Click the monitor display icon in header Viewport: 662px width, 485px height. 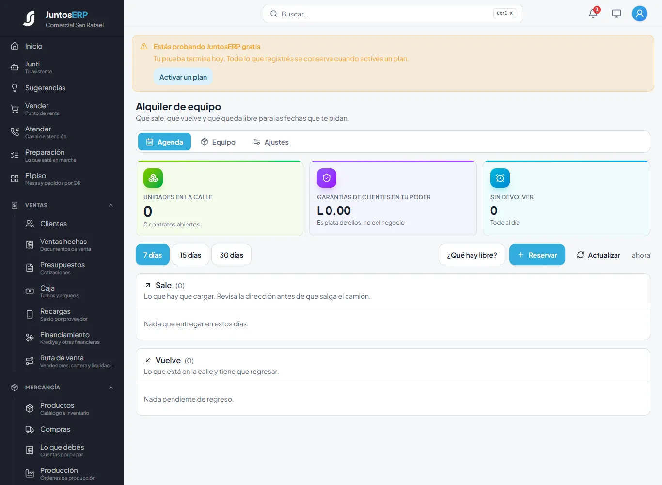[x=616, y=14]
